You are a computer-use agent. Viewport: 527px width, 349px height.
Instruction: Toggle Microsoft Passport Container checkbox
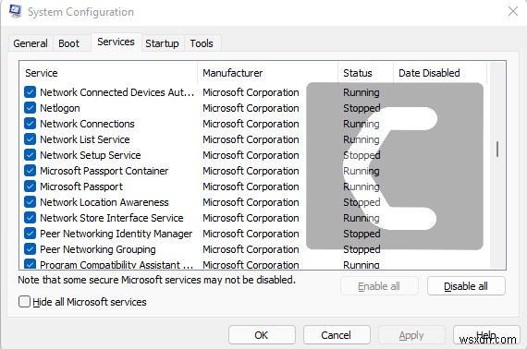[30, 171]
